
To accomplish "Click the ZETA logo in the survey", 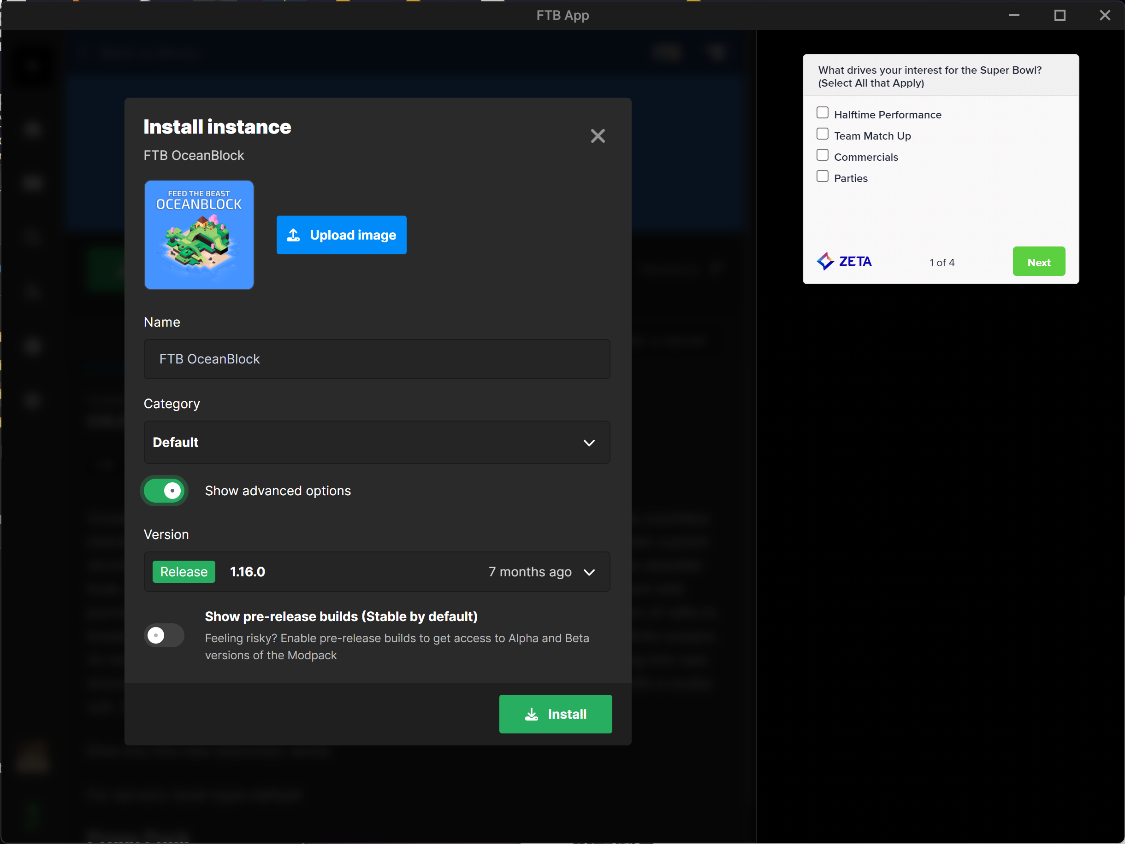I will [844, 262].
